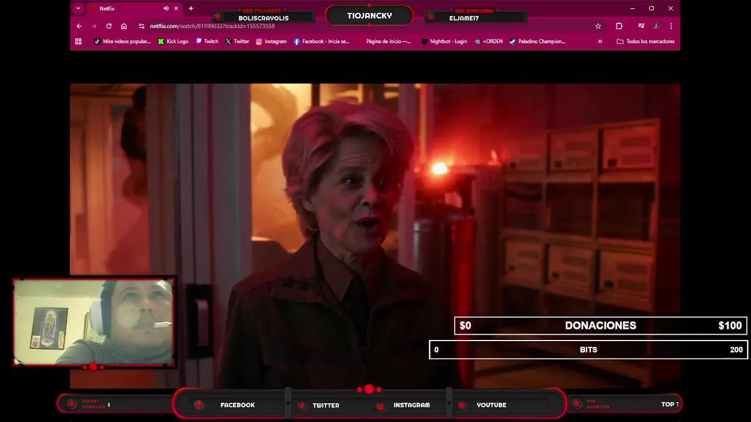The height and width of the screenshot is (422, 751).
Task: Go back to the previous page
Action: point(79,26)
